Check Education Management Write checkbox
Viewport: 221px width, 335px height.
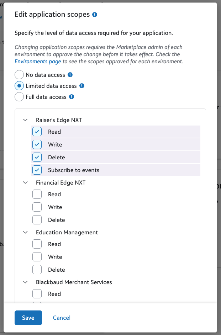click(x=37, y=257)
